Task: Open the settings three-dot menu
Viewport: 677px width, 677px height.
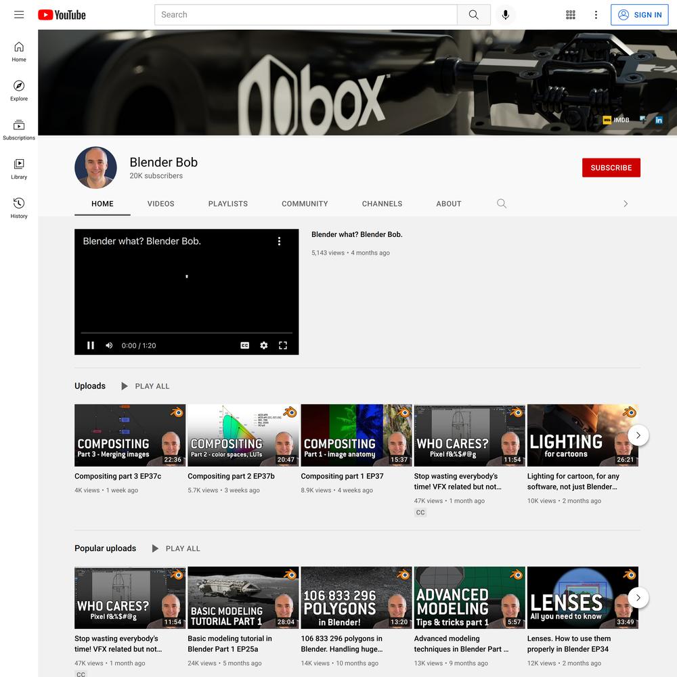Action: (596, 15)
